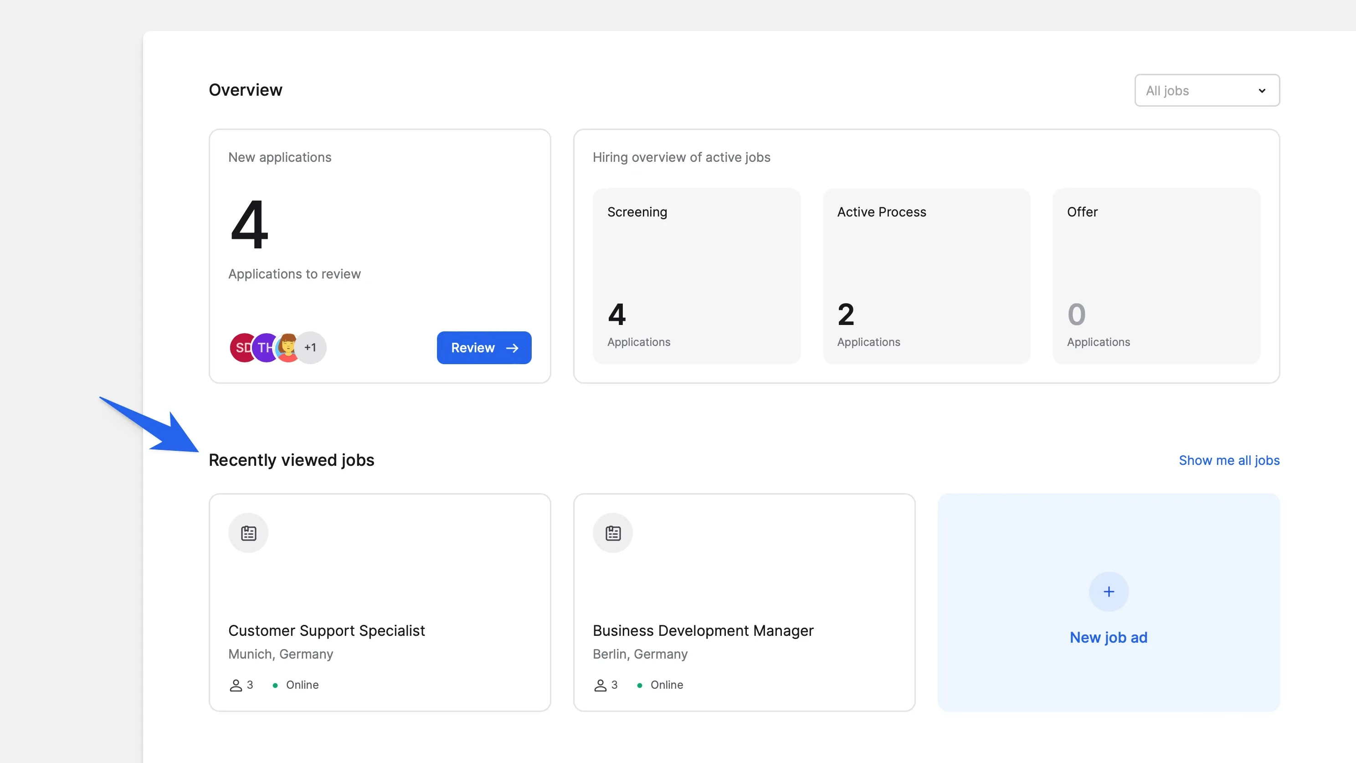
Task: Click the illustrated face applicant avatar
Action: (x=288, y=347)
